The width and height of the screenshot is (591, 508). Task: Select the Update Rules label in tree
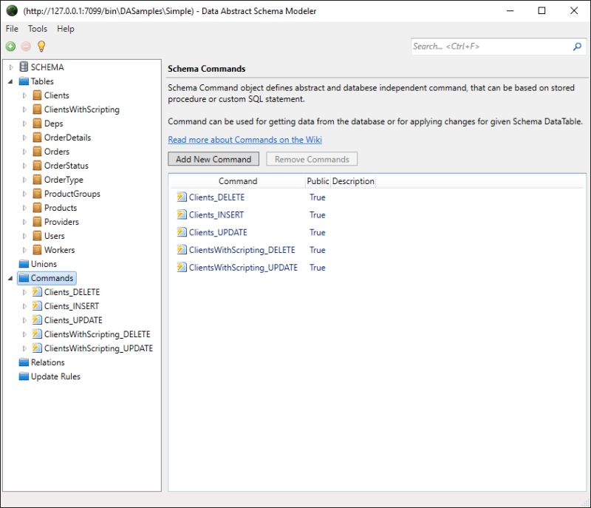pyautogui.click(x=55, y=376)
